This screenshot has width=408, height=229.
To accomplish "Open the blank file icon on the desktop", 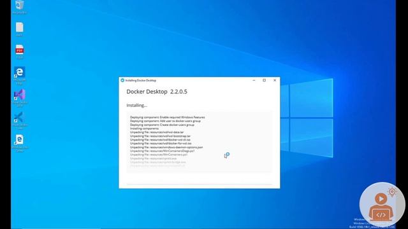I will (20, 29).
